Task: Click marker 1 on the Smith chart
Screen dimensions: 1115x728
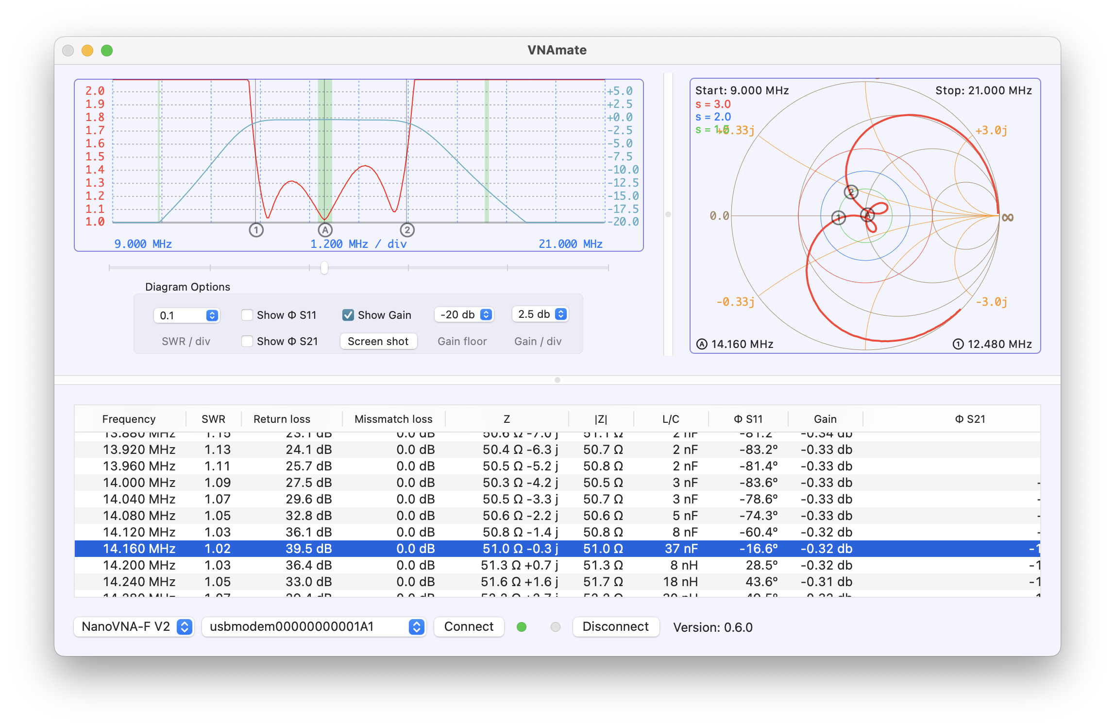Action: point(839,217)
